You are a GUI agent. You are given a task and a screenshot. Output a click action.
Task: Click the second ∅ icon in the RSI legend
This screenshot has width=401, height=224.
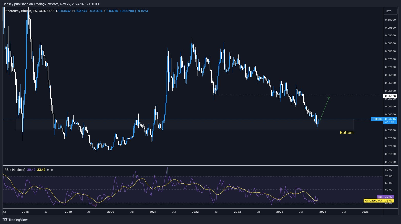point(52,170)
